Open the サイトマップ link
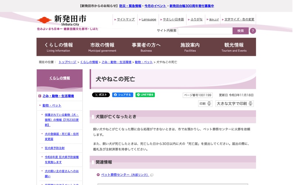Viewport: 296px width, 185px height. point(126,19)
